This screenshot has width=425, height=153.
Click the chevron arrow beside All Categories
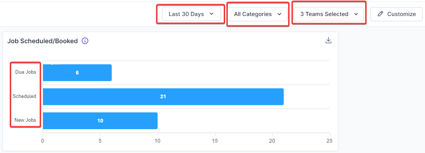pyautogui.click(x=279, y=14)
